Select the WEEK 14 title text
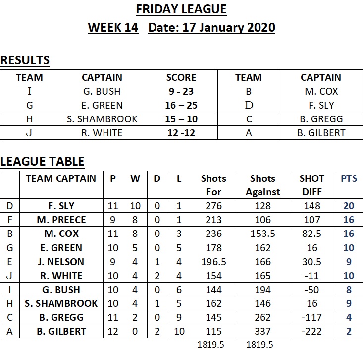The height and width of the screenshot is (351, 363). [113, 28]
